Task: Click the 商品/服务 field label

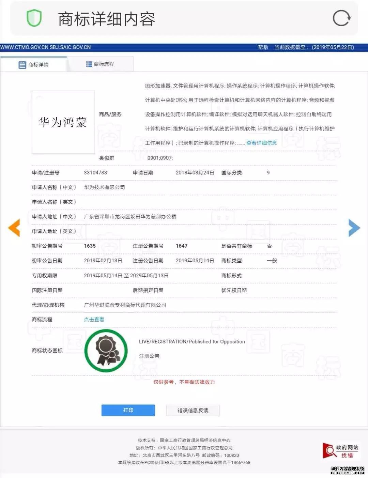Action: [x=110, y=114]
